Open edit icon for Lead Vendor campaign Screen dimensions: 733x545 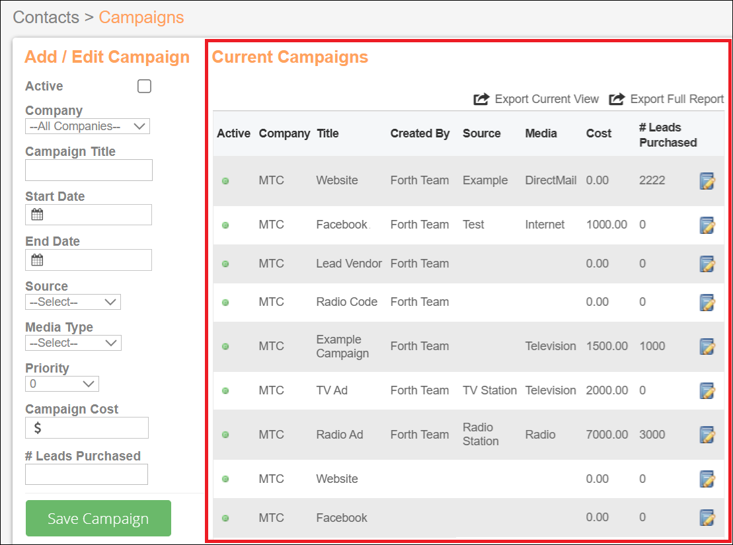pos(707,264)
